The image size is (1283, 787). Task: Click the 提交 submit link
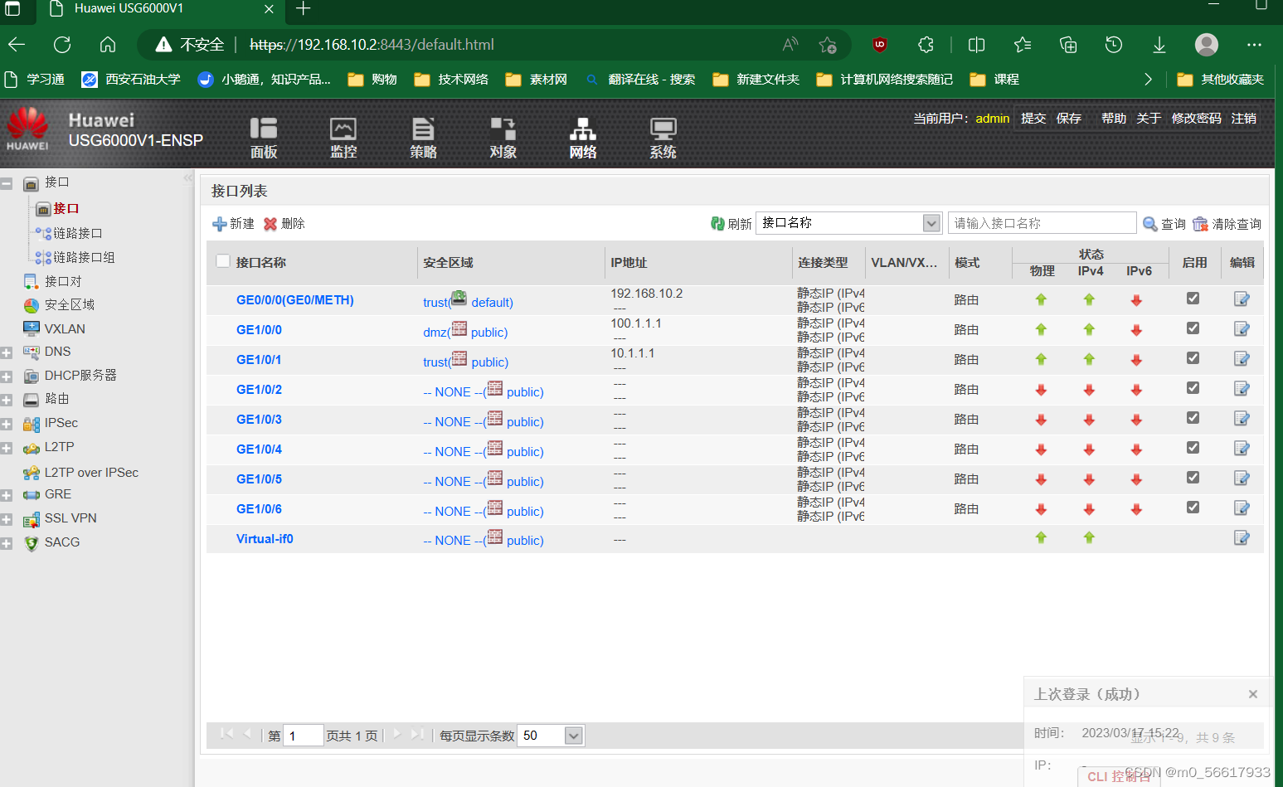(x=1033, y=119)
